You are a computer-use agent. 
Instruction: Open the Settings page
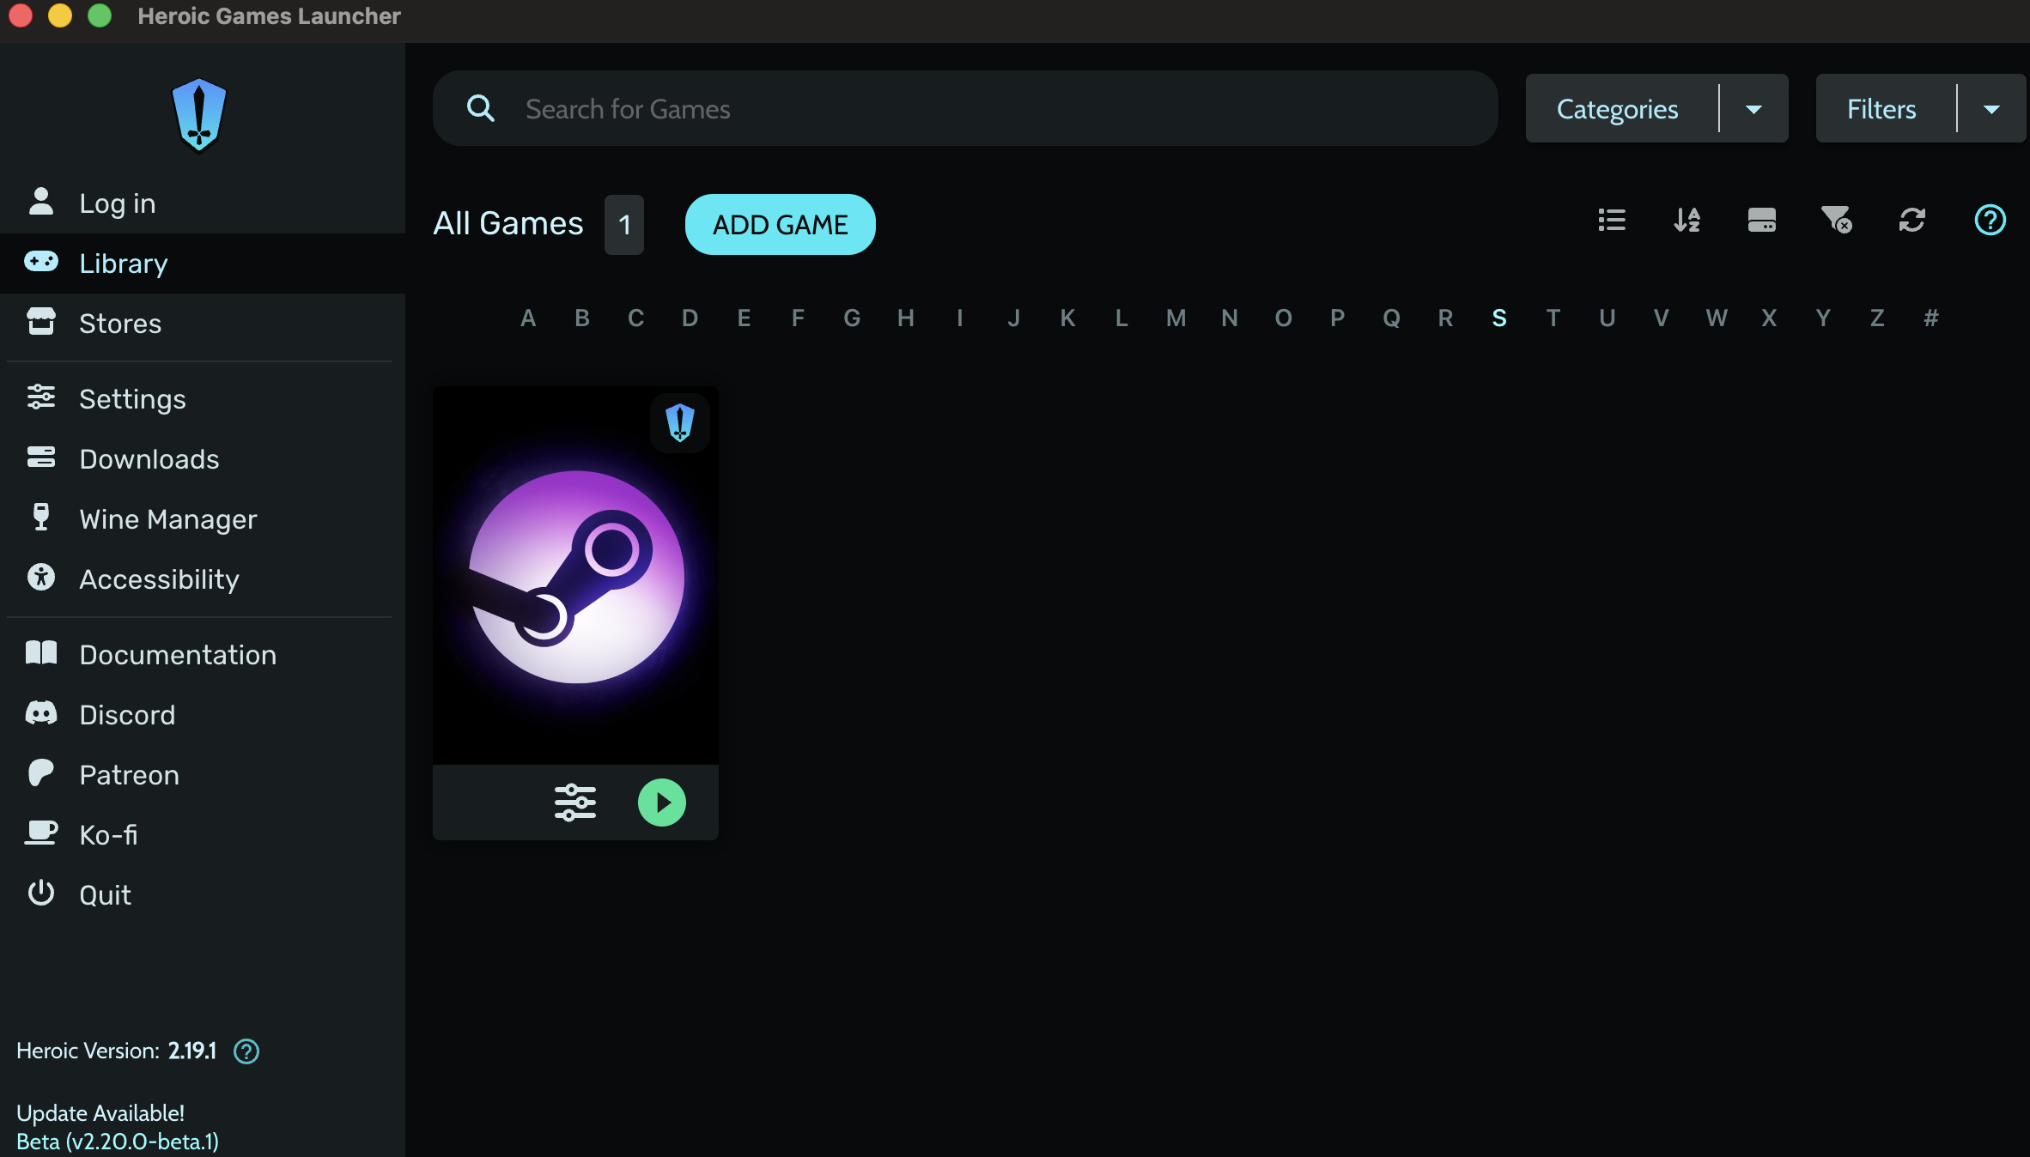click(x=133, y=398)
